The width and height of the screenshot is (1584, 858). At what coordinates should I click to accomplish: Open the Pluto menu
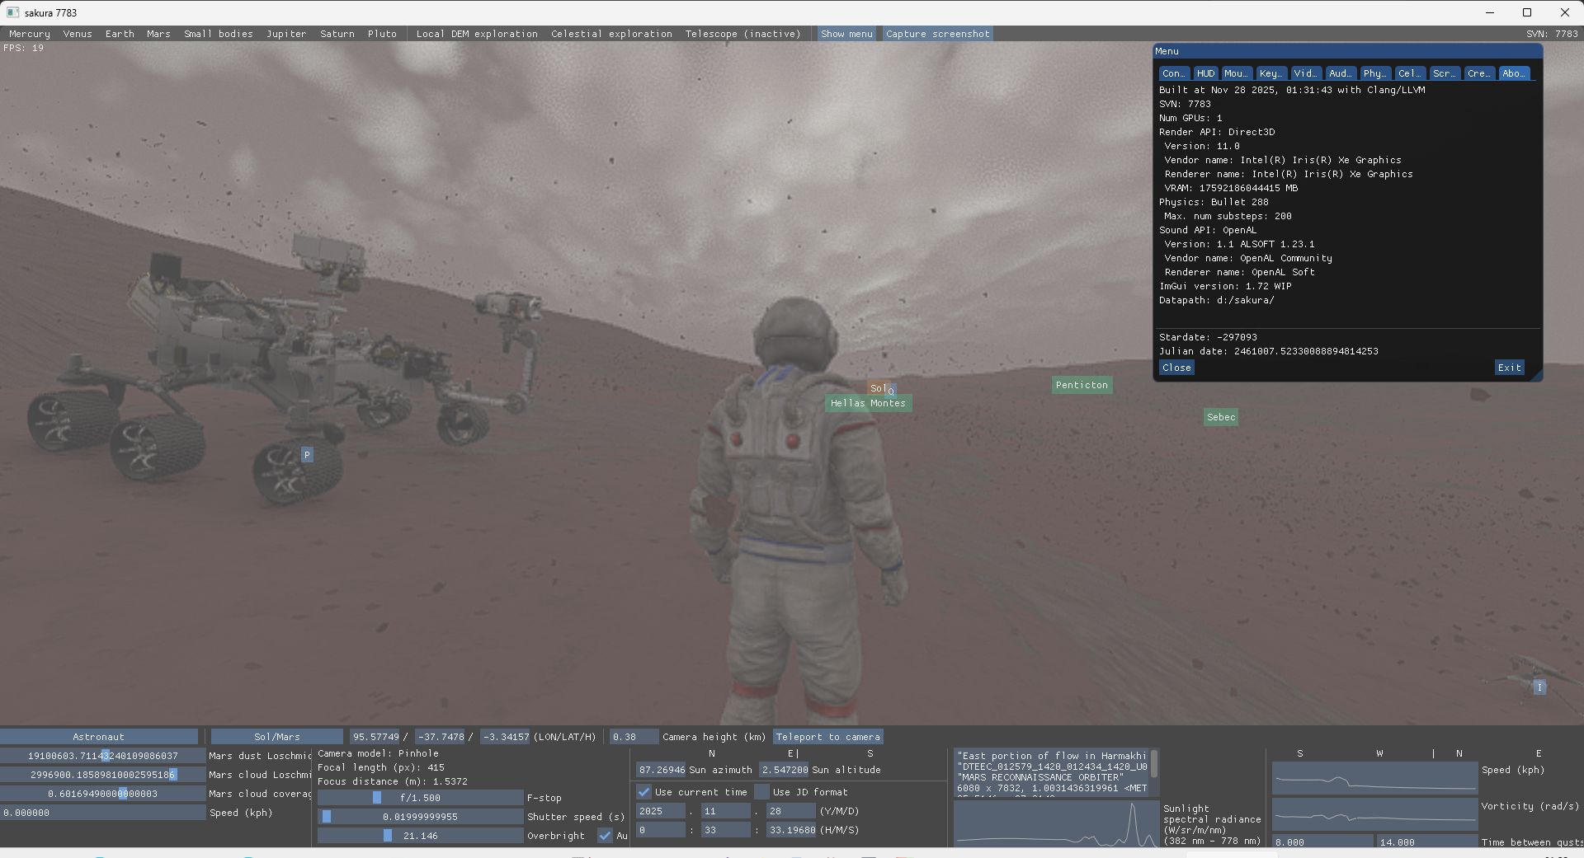(x=382, y=34)
